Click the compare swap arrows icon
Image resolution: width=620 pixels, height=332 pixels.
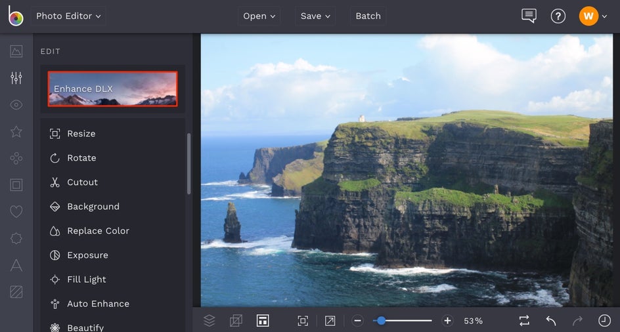pyautogui.click(x=524, y=321)
